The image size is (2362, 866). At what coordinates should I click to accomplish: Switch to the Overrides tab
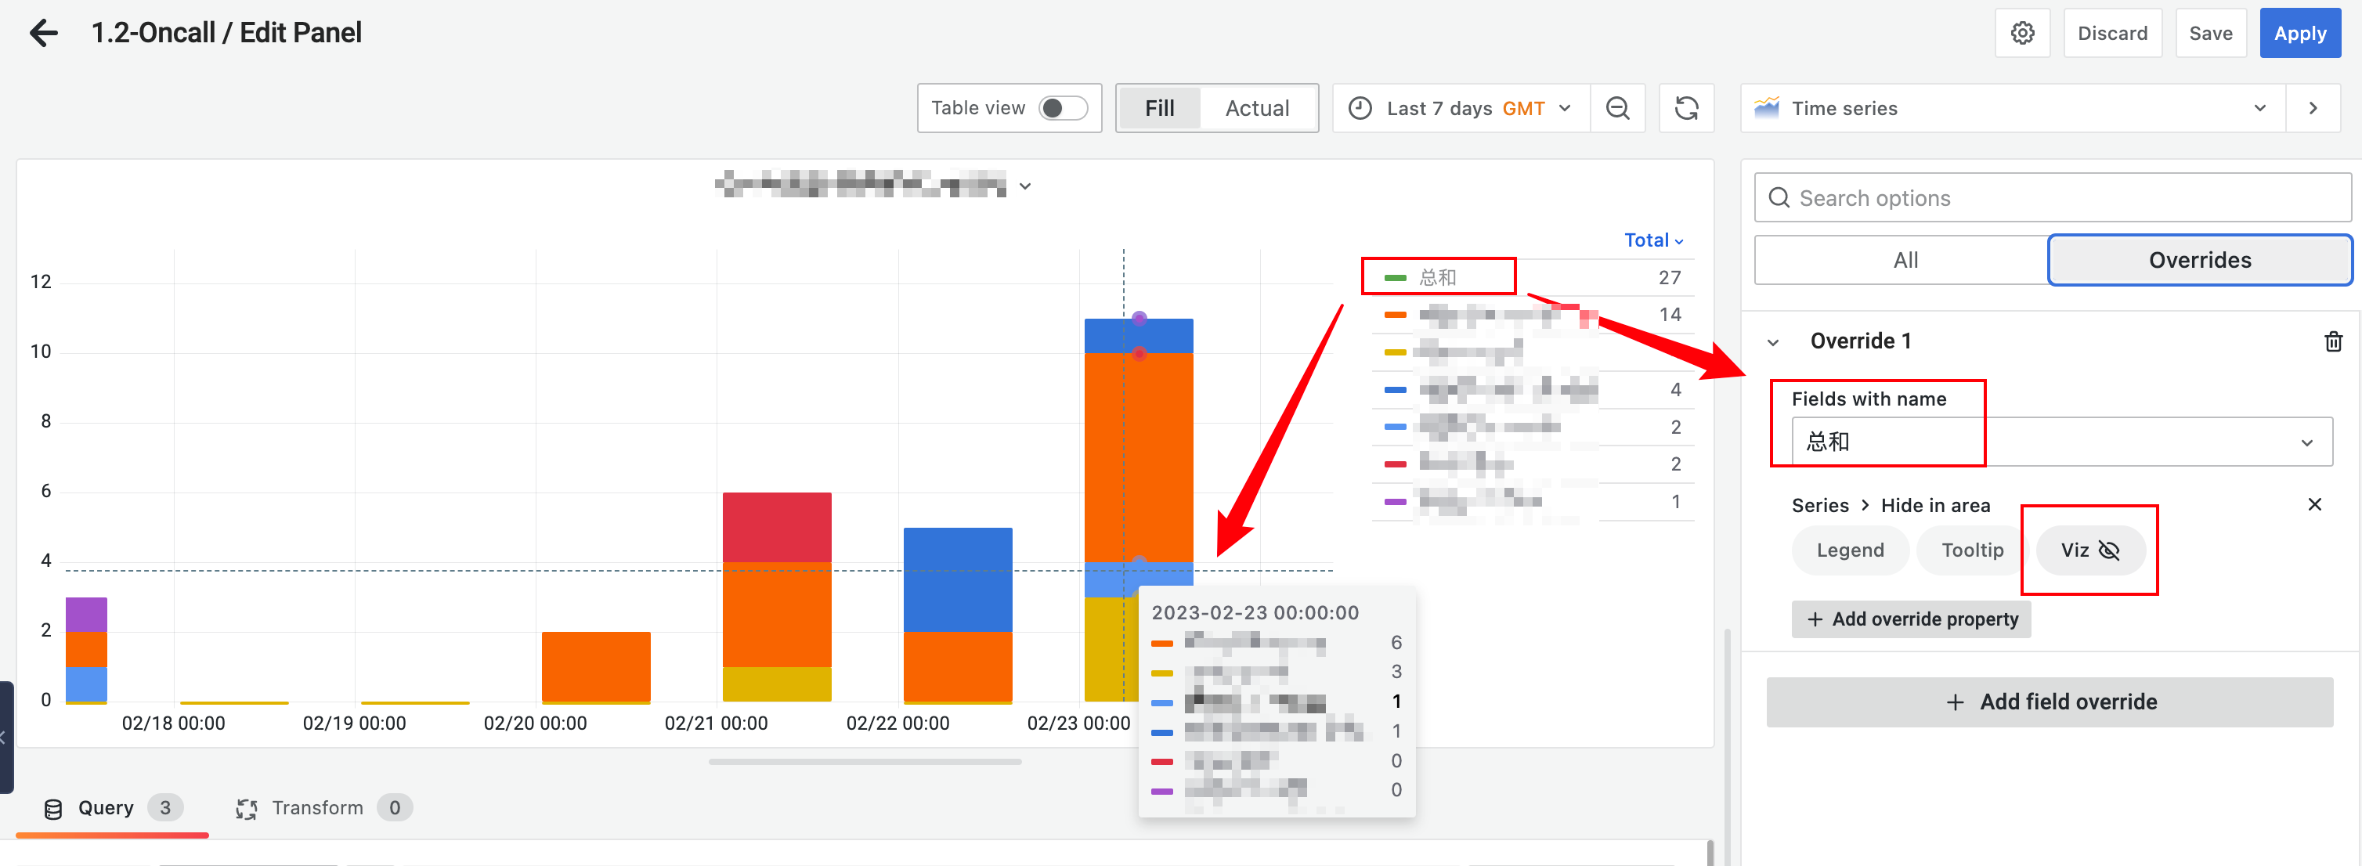(2199, 259)
